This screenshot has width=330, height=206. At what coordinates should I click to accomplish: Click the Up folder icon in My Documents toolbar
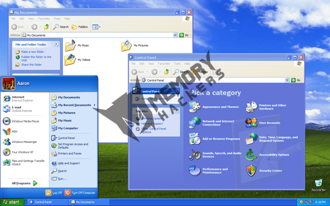pyautogui.click(x=47, y=27)
